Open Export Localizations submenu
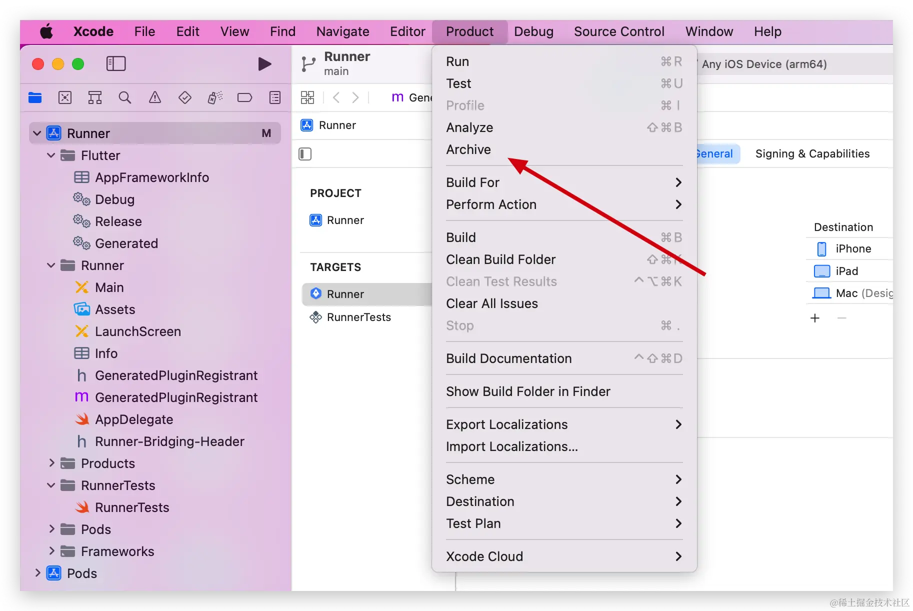This screenshot has height=611, width=913. (x=564, y=424)
